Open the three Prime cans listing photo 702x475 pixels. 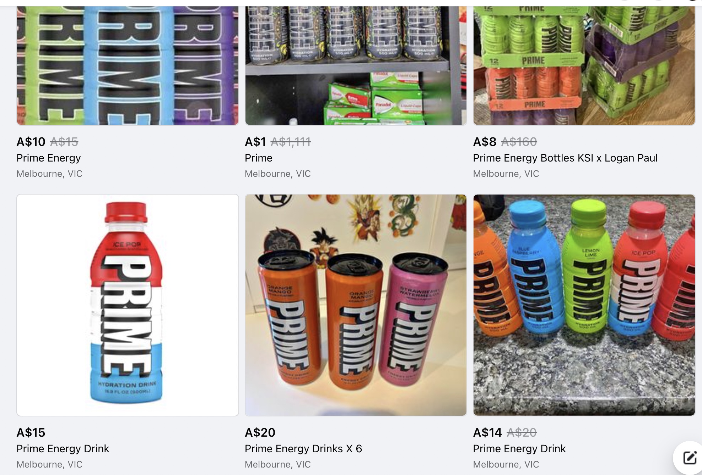[x=356, y=305]
